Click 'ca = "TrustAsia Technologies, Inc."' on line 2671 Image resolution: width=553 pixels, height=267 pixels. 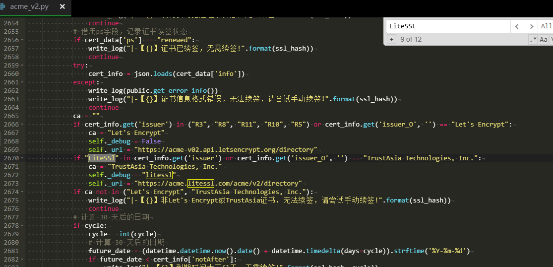[155, 166]
